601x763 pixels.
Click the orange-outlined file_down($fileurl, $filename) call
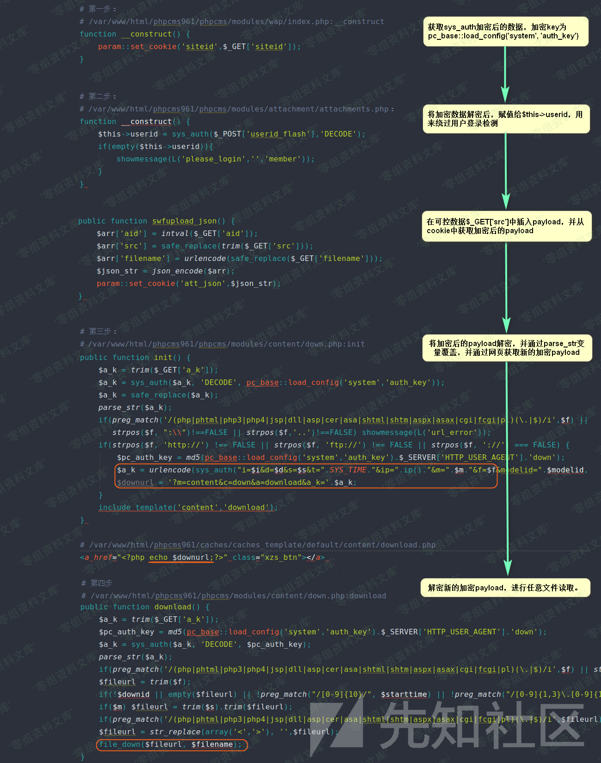click(172, 744)
